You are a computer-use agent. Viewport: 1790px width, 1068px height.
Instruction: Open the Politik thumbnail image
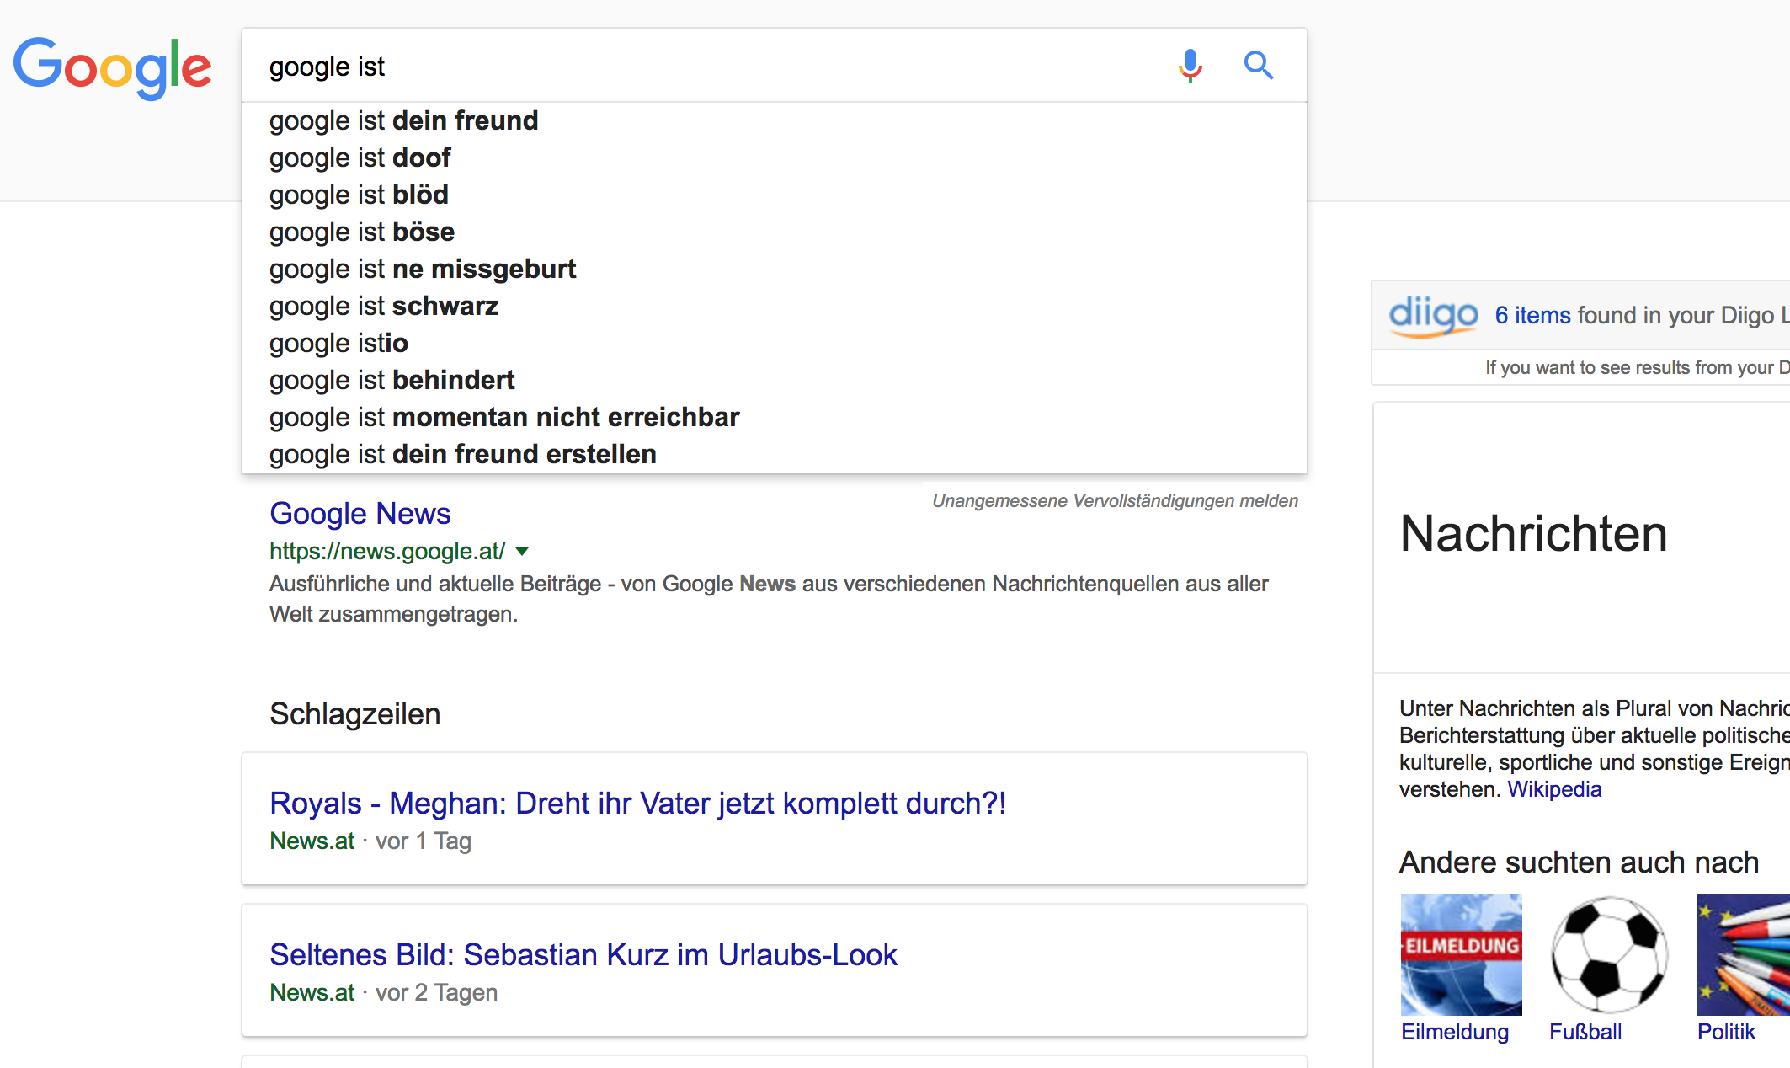coord(1743,954)
